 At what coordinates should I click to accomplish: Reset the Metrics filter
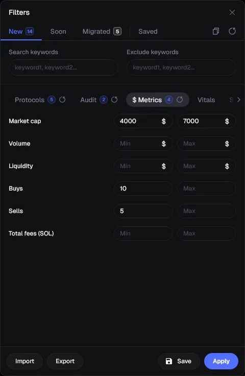180,100
